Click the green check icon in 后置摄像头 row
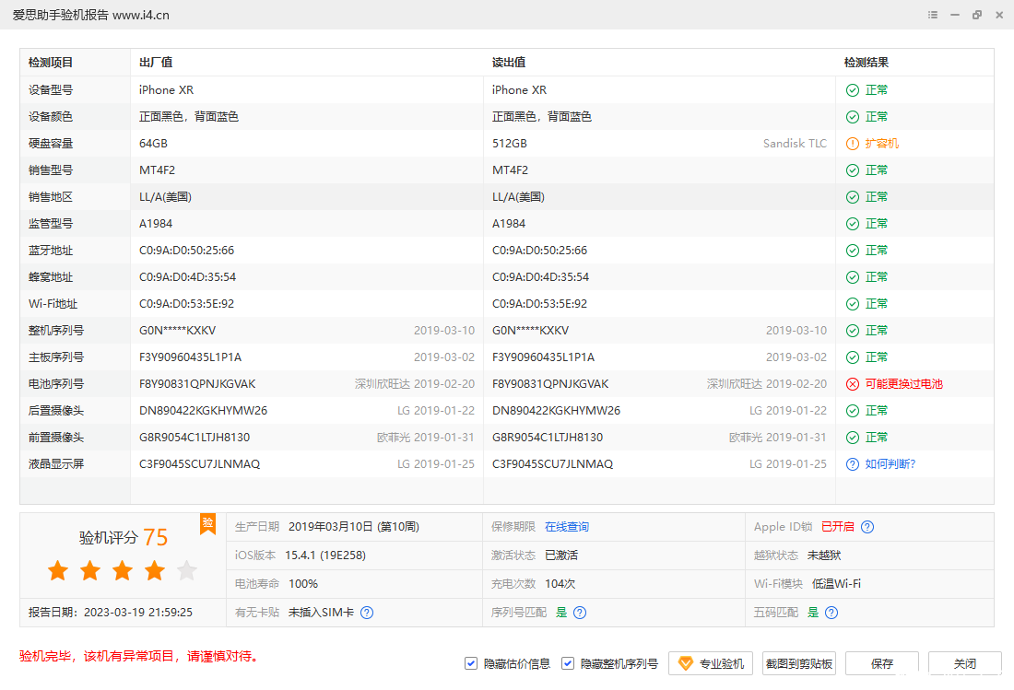 (x=853, y=411)
